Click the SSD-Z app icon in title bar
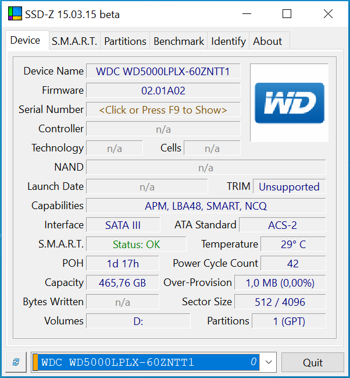350x378 pixels. point(15,13)
